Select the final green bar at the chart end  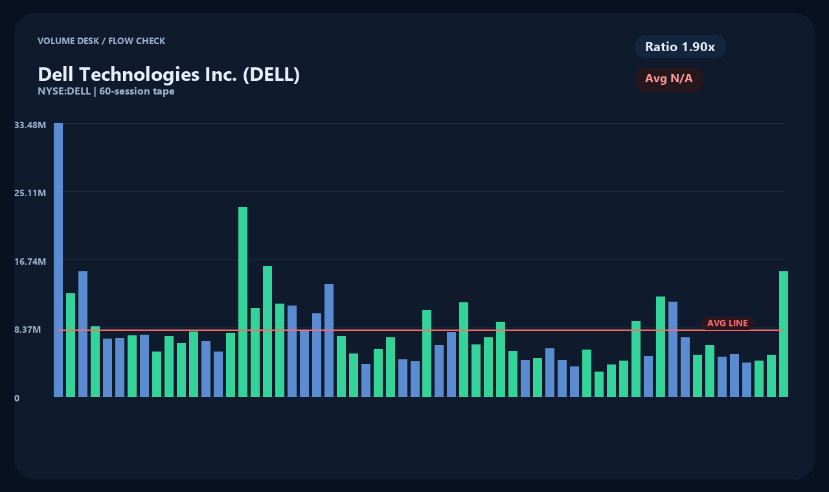tap(784, 334)
